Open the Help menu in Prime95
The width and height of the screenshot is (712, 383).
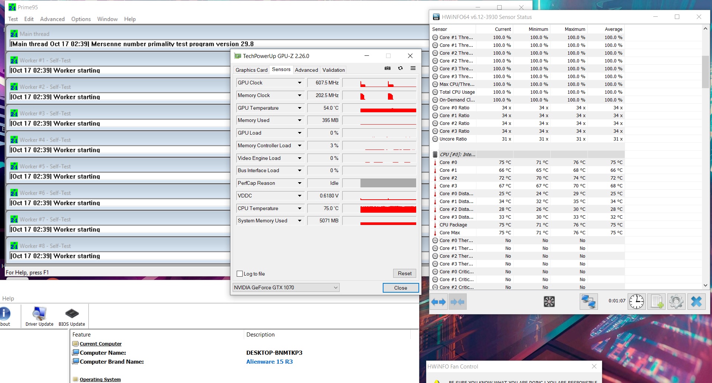click(130, 19)
